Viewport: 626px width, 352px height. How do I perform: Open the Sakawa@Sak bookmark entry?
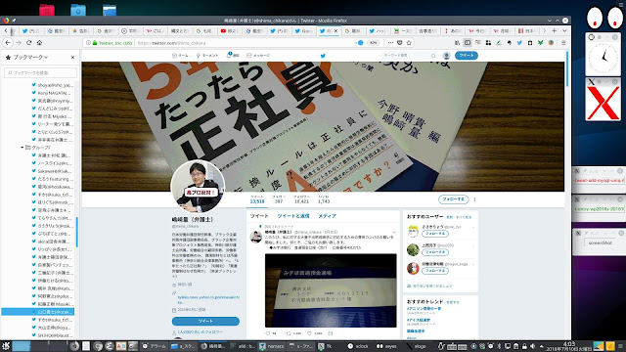tap(52, 171)
